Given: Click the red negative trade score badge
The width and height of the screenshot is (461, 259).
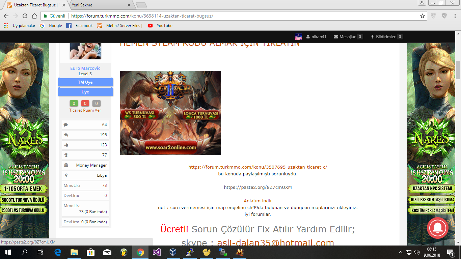Looking at the screenshot, I should [85, 104].
